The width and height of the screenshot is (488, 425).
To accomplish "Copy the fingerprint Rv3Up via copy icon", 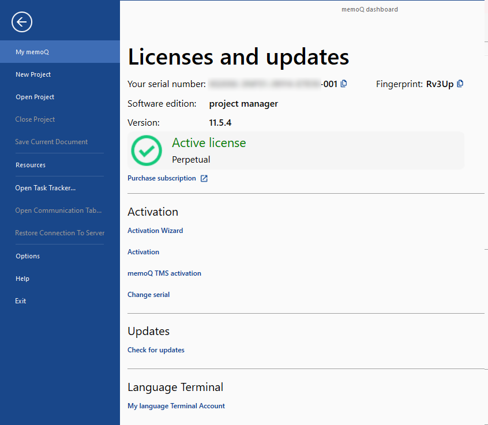I will click(460, 84).
